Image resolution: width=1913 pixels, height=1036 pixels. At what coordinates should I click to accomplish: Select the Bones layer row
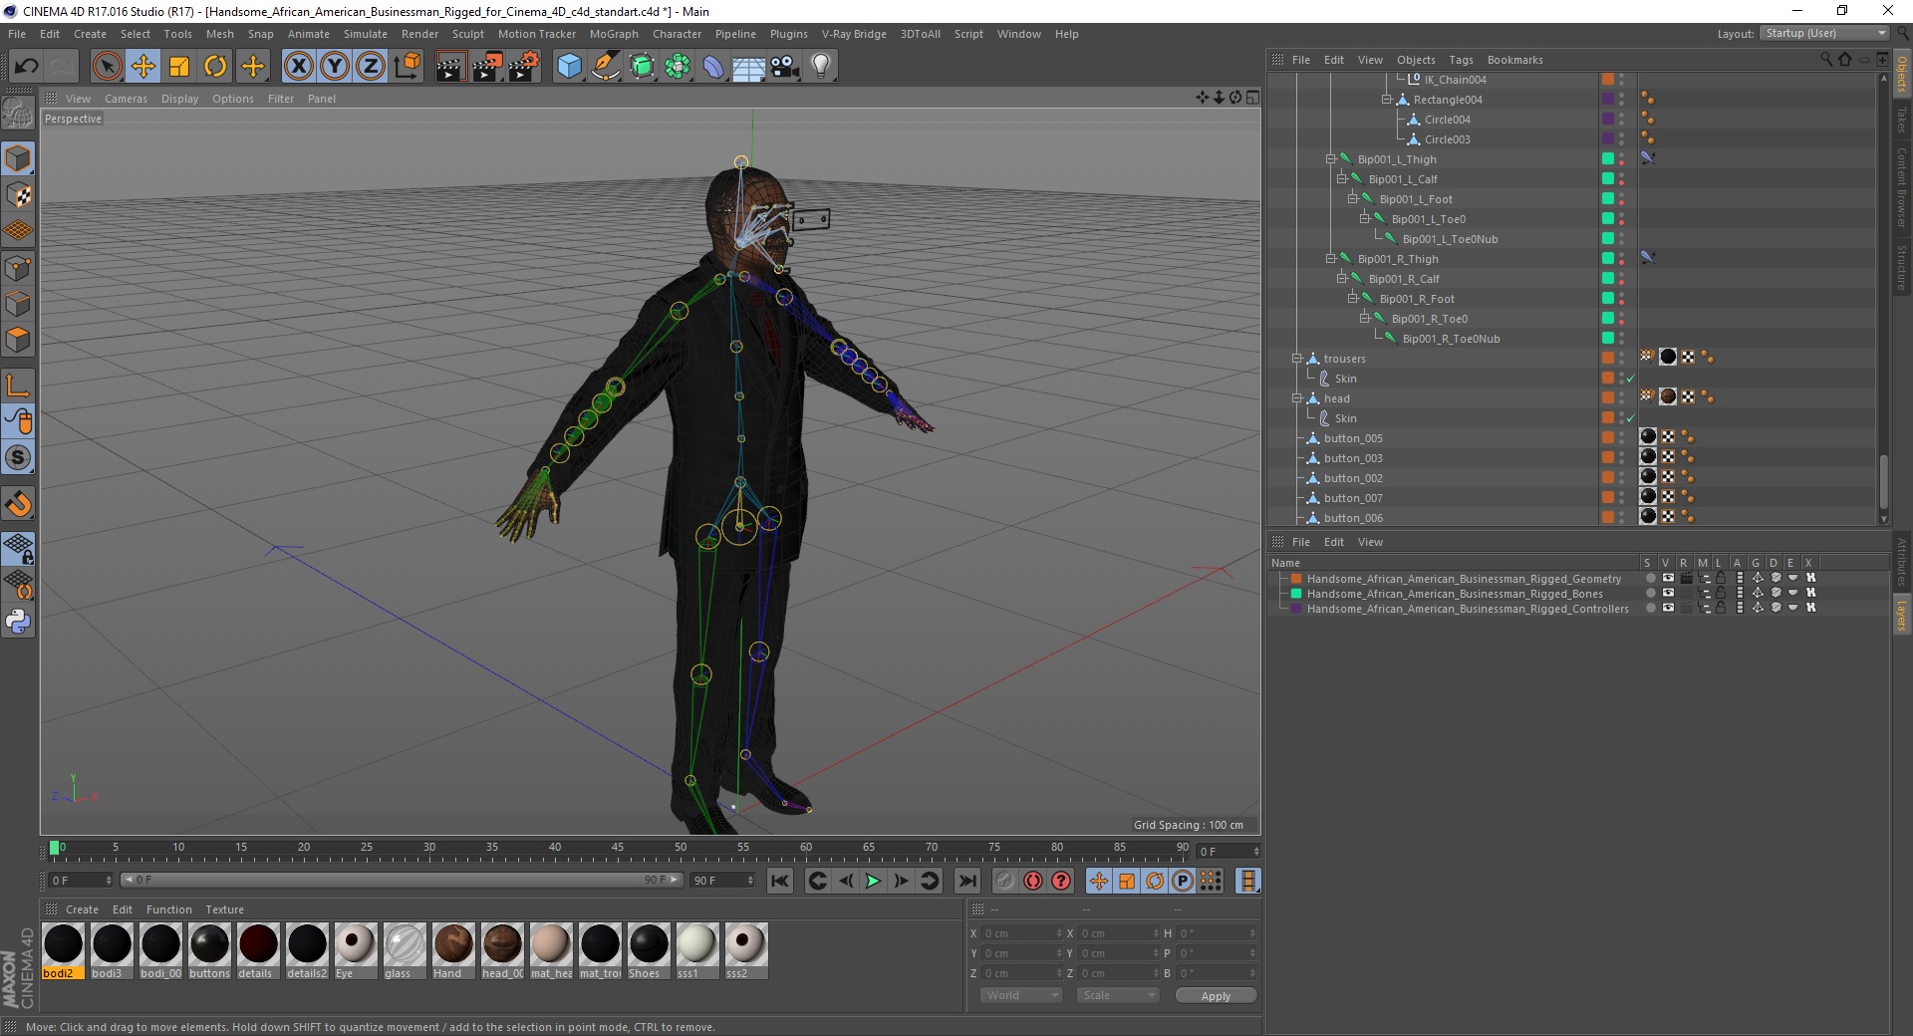click(1455, 594)
